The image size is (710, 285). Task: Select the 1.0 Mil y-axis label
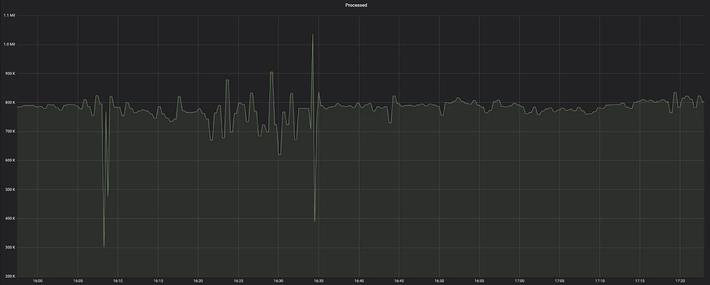click(9, 44)
